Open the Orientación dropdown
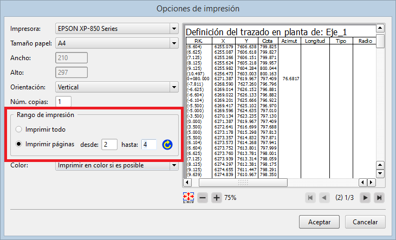The width and height of the screenshot is (396, 240). [x=117, y=87]
